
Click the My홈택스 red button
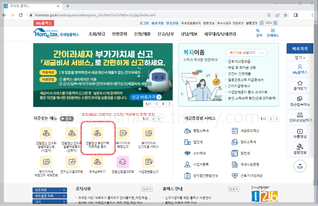point(44,23)
